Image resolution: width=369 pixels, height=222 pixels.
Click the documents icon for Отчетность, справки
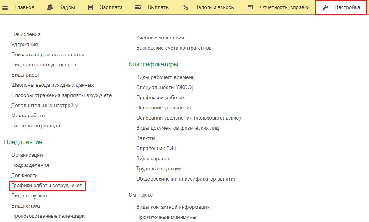(250, 7)
